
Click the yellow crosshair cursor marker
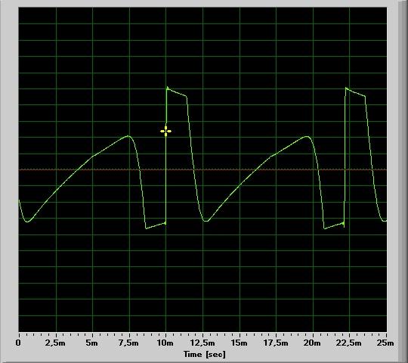pyautogui.click(x=165, y=131)
